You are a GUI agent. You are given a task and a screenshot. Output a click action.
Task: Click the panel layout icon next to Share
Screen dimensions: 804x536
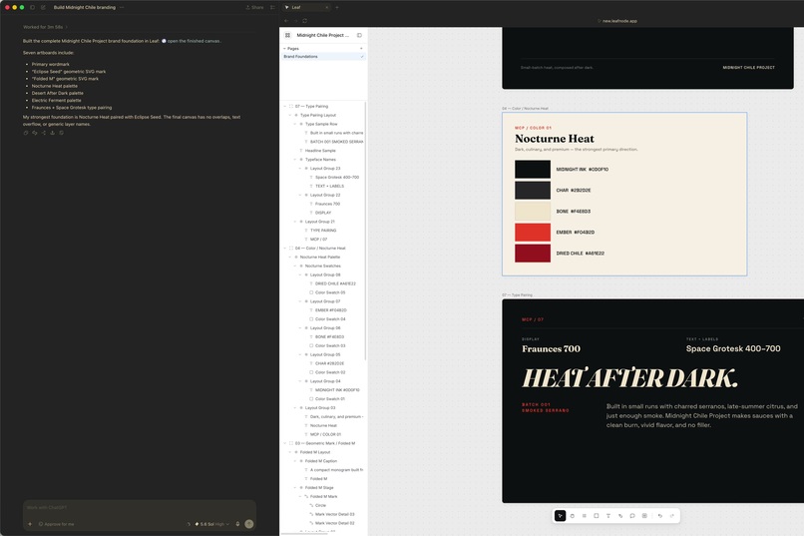(x=272, y=7)
